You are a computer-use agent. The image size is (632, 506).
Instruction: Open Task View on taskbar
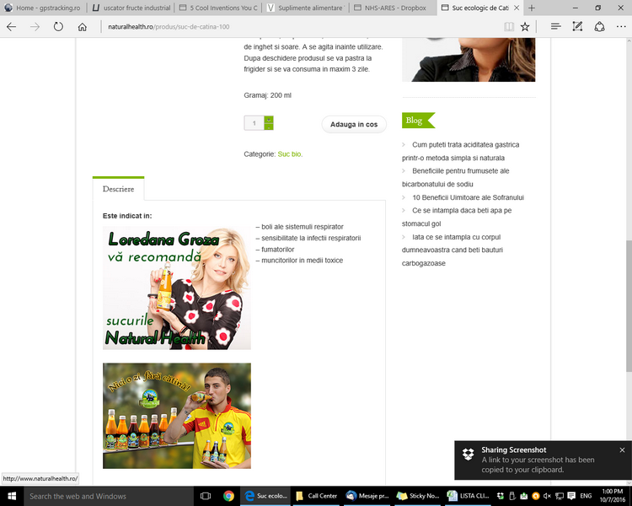pyautogui.click(x=206, y=496)
